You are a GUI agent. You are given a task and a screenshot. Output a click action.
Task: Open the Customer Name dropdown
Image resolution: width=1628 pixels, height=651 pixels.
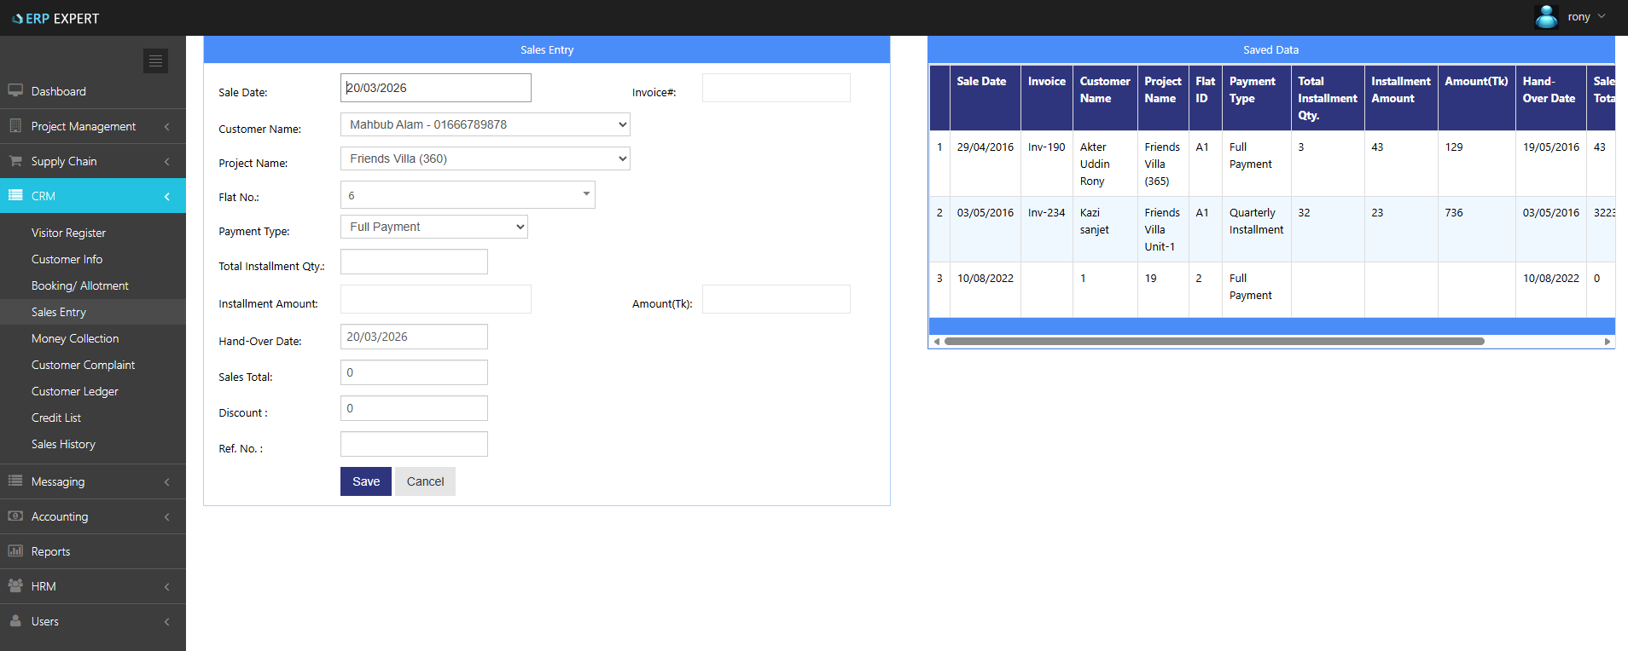[485, 124]
